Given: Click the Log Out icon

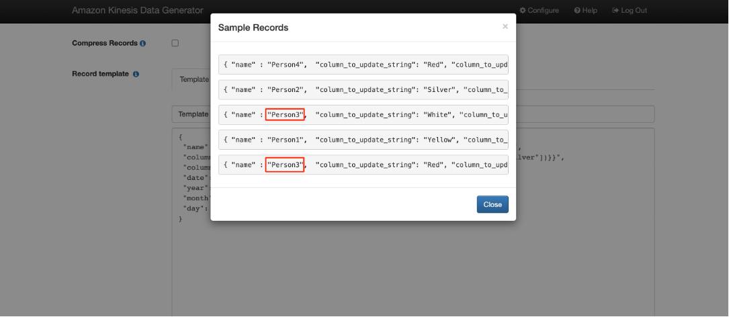Looking at the screenshot, I should click(615, 10).
